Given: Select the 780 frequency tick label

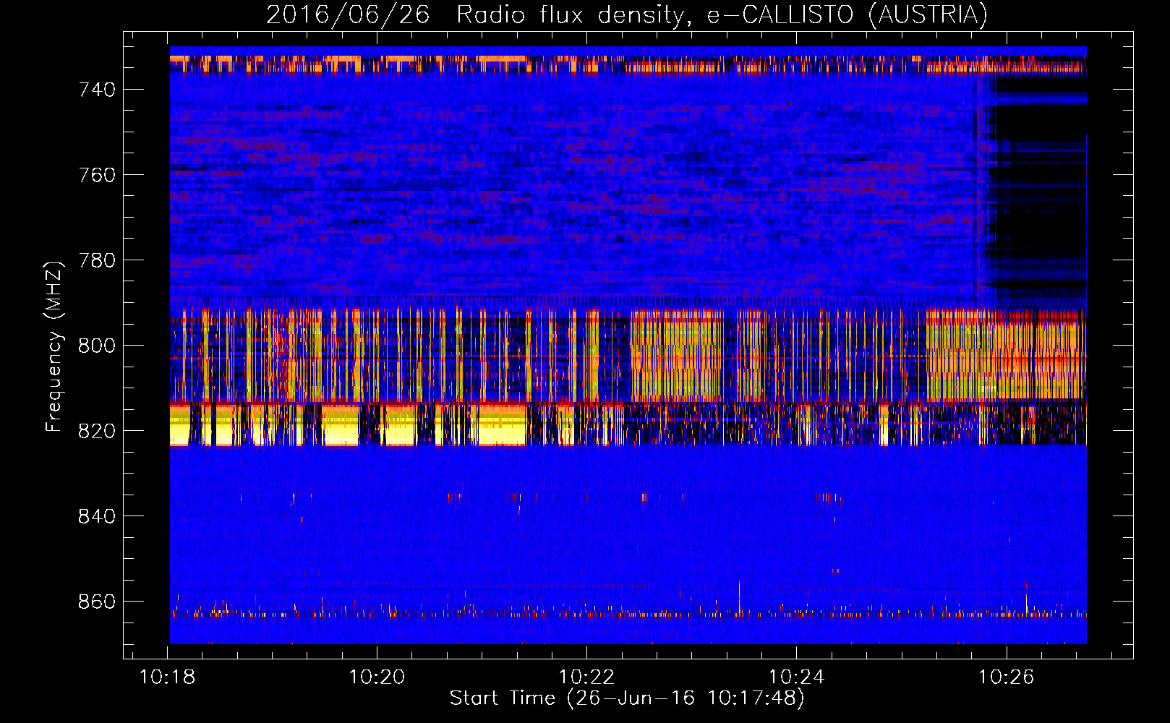Looking at the screenshot, I should (x=97, y=260).
